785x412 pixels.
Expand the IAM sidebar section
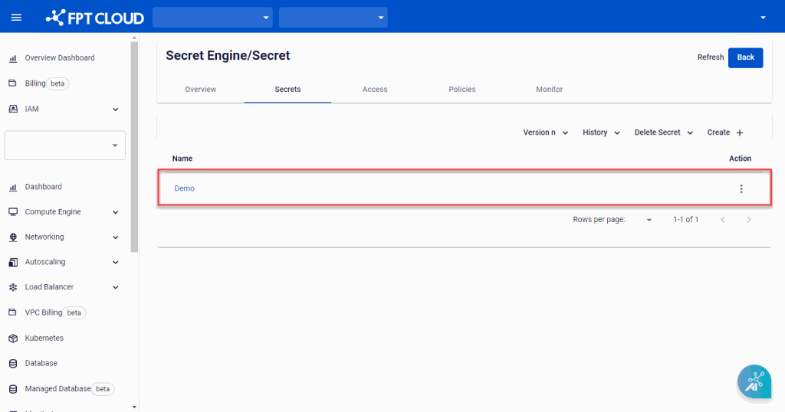point(115,109)
